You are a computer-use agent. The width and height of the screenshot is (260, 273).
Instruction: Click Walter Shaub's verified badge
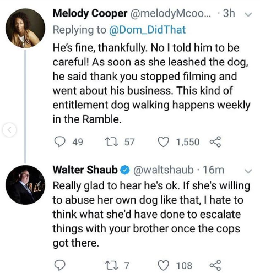coord(125,170)
